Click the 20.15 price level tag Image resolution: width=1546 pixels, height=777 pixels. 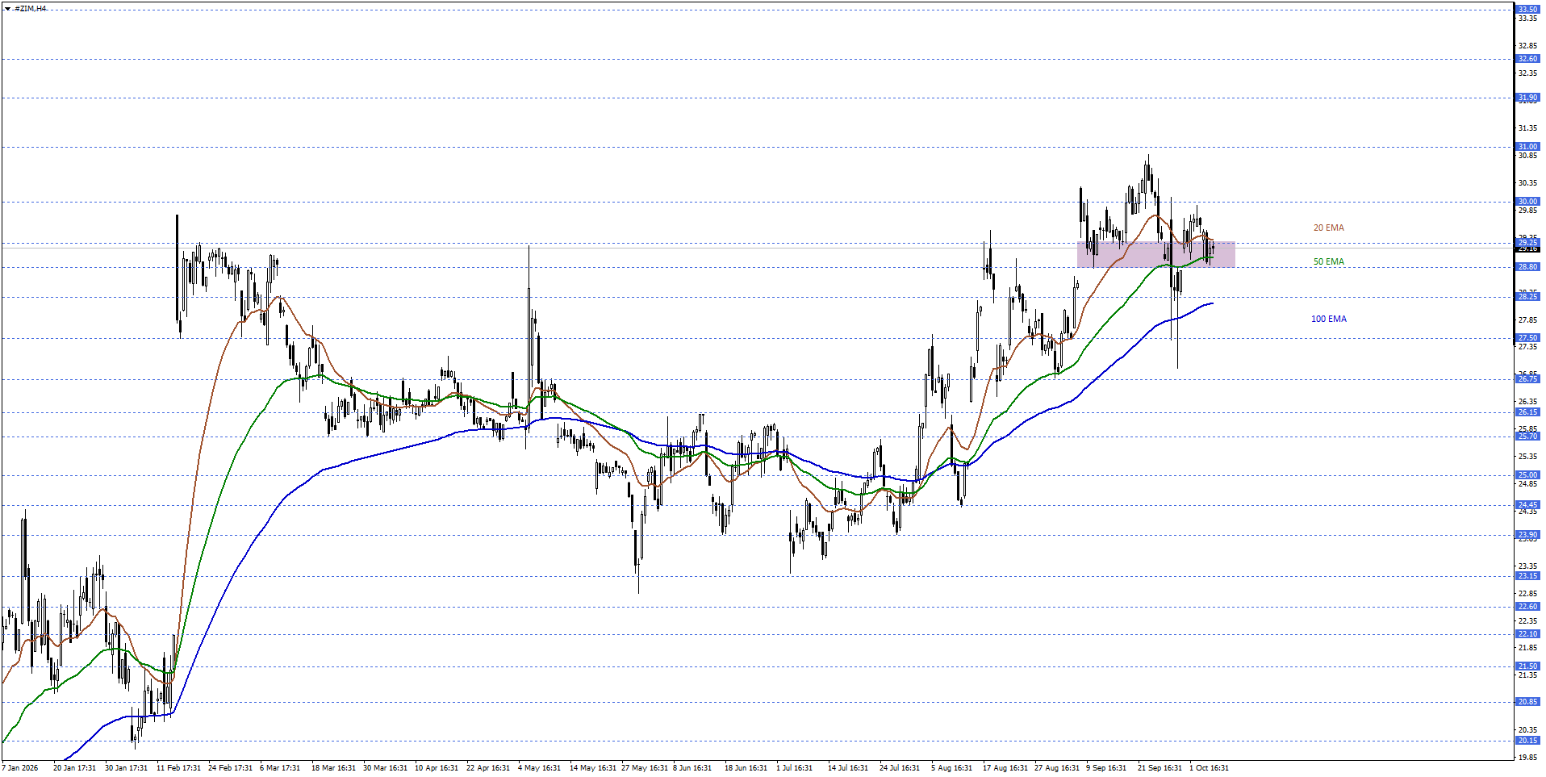pos(1527,741)
